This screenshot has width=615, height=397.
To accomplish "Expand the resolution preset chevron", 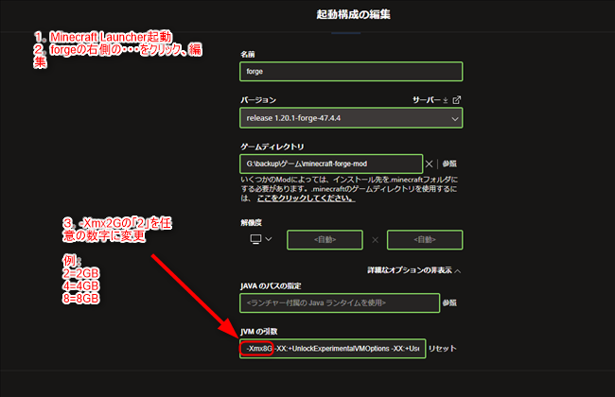I will (267, 239).
